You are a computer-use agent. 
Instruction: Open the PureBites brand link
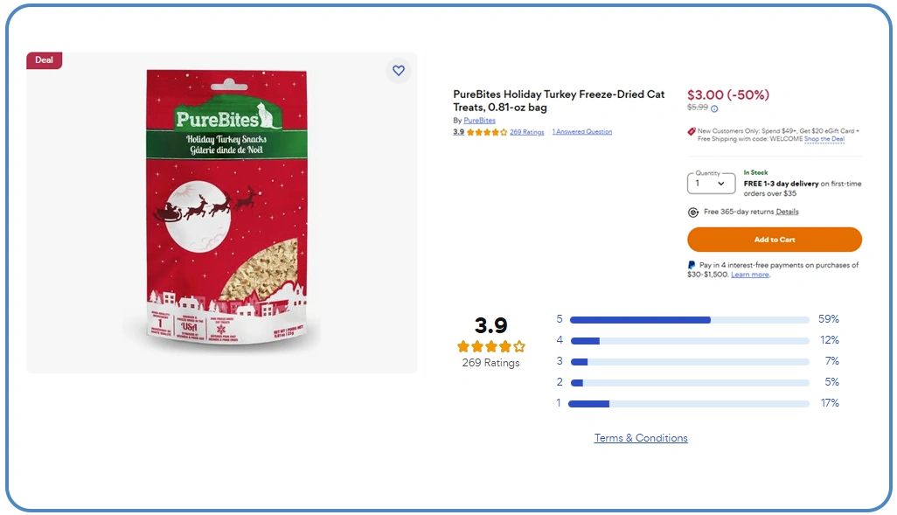(479, 120)
